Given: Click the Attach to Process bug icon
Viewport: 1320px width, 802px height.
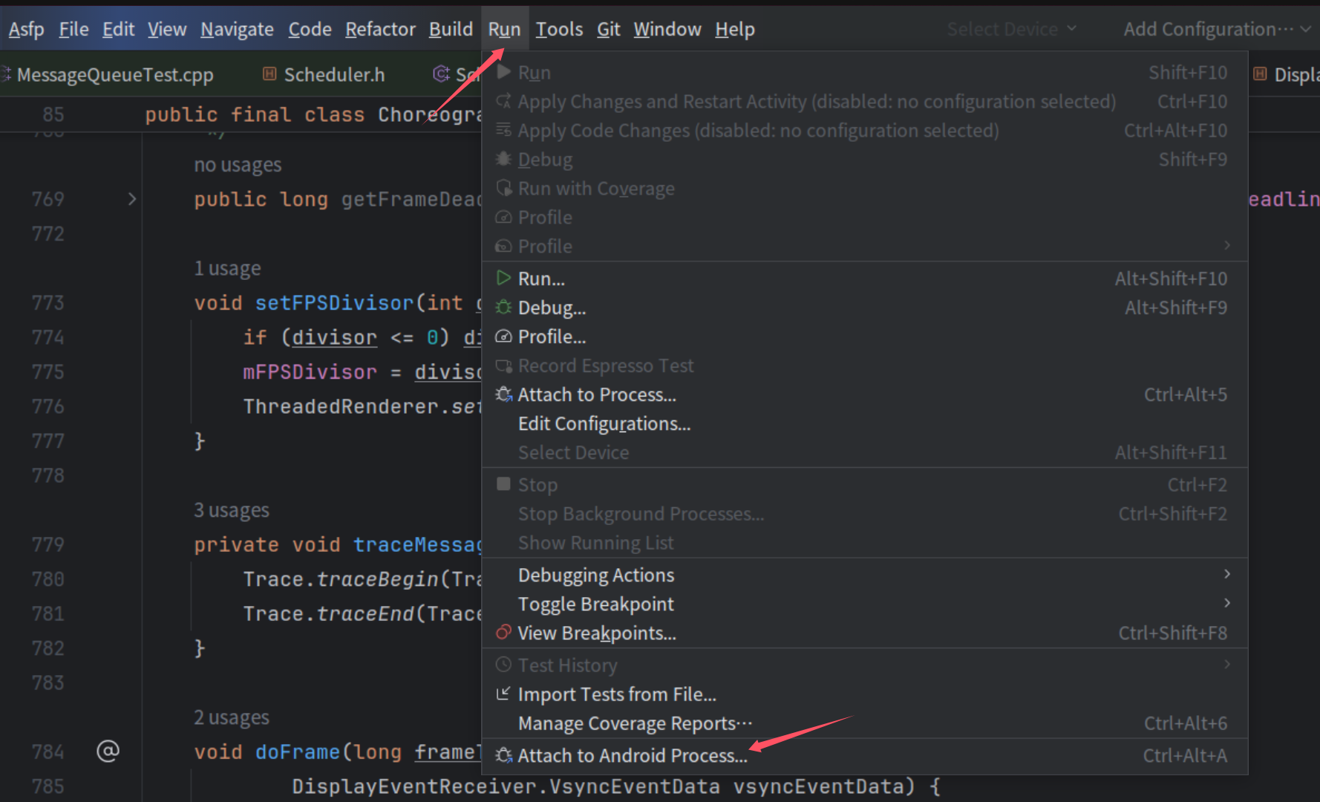Looking at the screenshot, I should (x=503, y=394).
